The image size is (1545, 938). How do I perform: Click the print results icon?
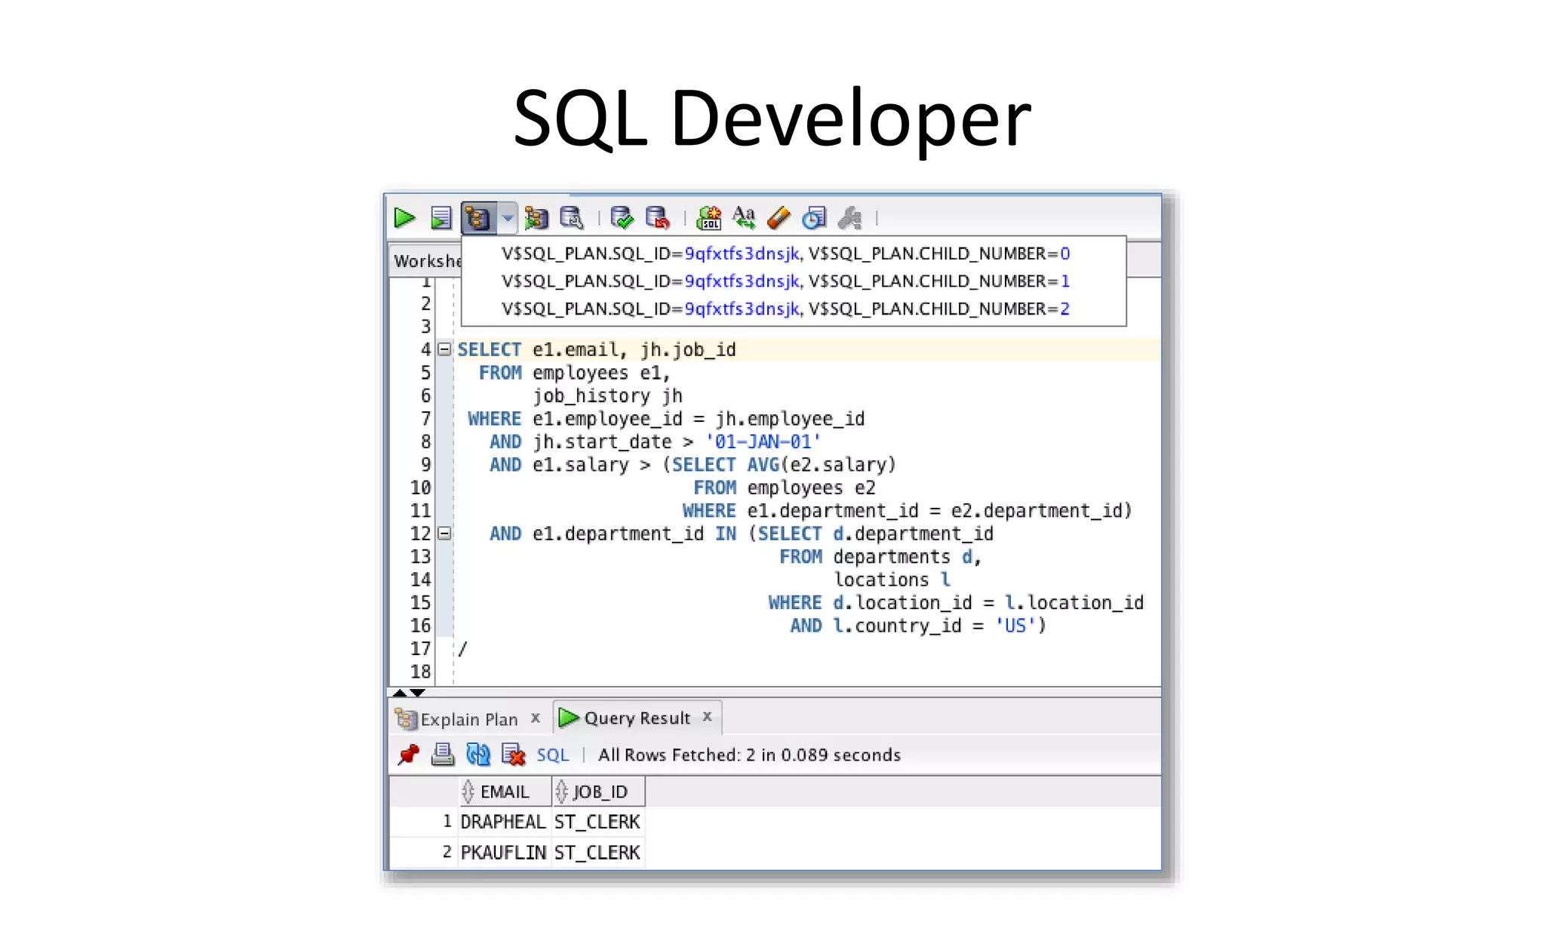443,755
